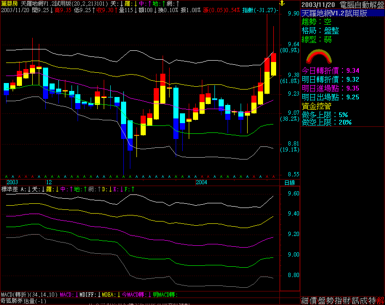Click the 2004 marker on time axis
Viewport: 385px width, 305px height.
[x=202, y=182]
